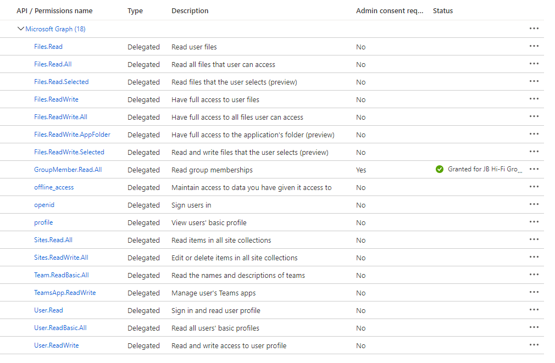Image resolution: width=555 pixels, height=363 pixels.
Task: Click the Status column header
Action: 443,11
